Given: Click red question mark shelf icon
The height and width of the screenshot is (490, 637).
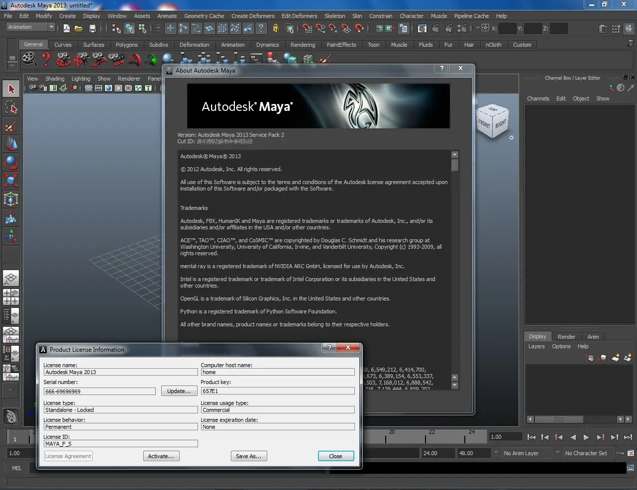Looking at the screenshot, I should (x=46, y=59).
